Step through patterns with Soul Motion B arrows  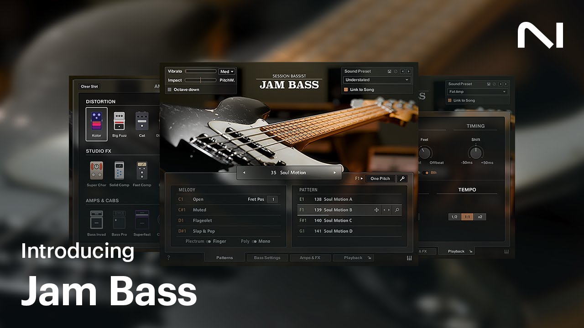coord(387,210)
